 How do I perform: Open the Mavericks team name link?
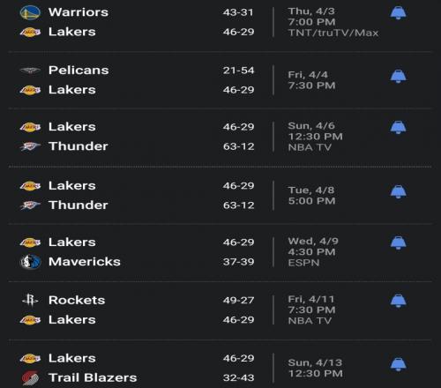coord(85,262)
